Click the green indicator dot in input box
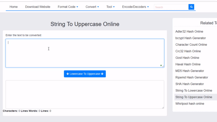 161,65
